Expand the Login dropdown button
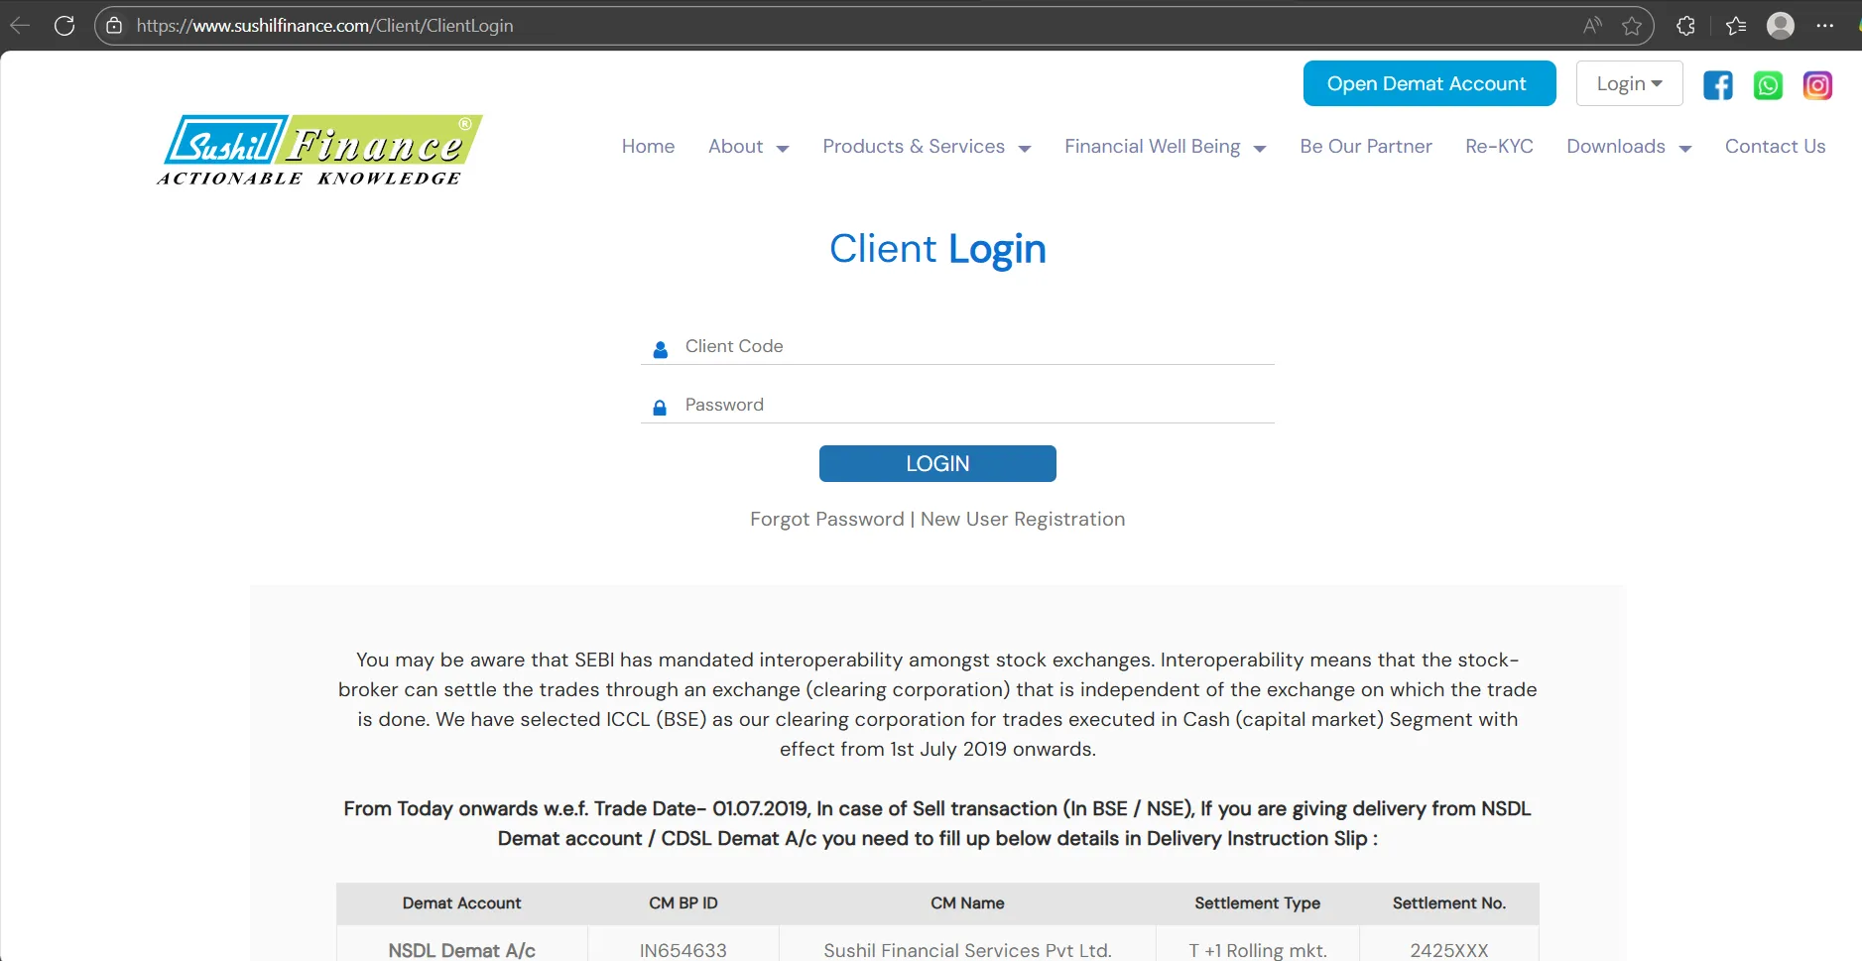Image resolution: width=1862 pixels, height=961 pixels. coord(1629,83)
